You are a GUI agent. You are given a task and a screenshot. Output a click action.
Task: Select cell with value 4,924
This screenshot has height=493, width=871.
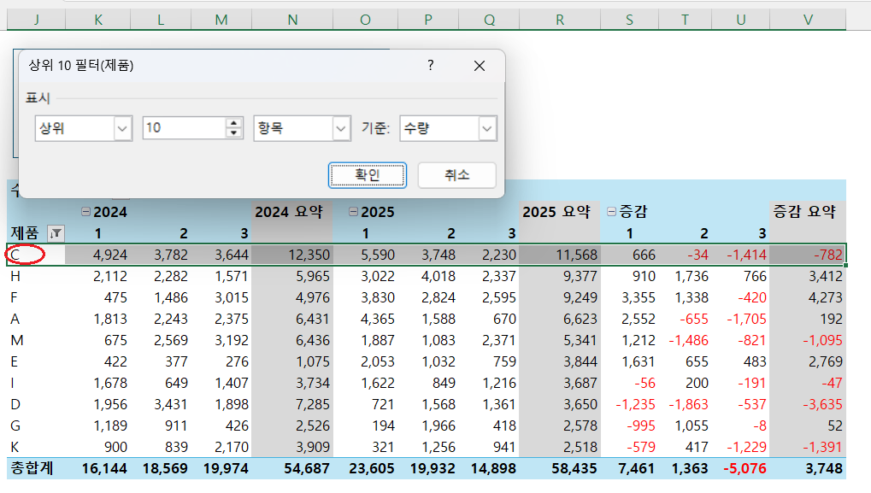(97, 255)
